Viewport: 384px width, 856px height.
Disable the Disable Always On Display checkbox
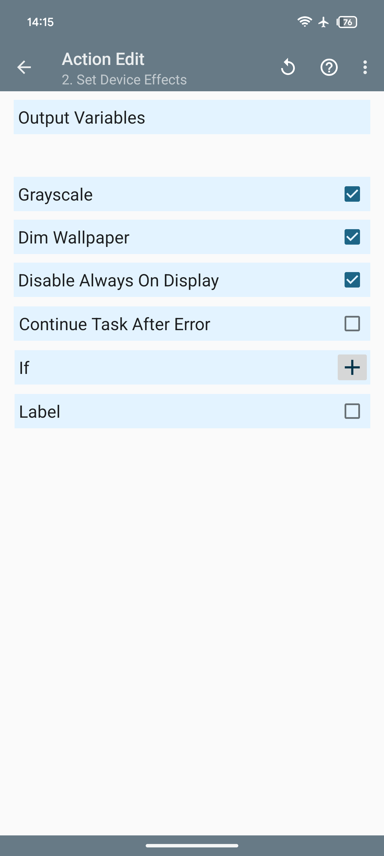pos(352,280)
